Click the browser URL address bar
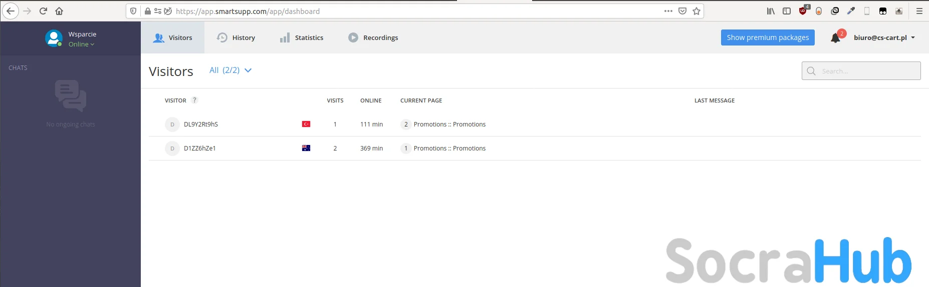 [x=401, y=11]
